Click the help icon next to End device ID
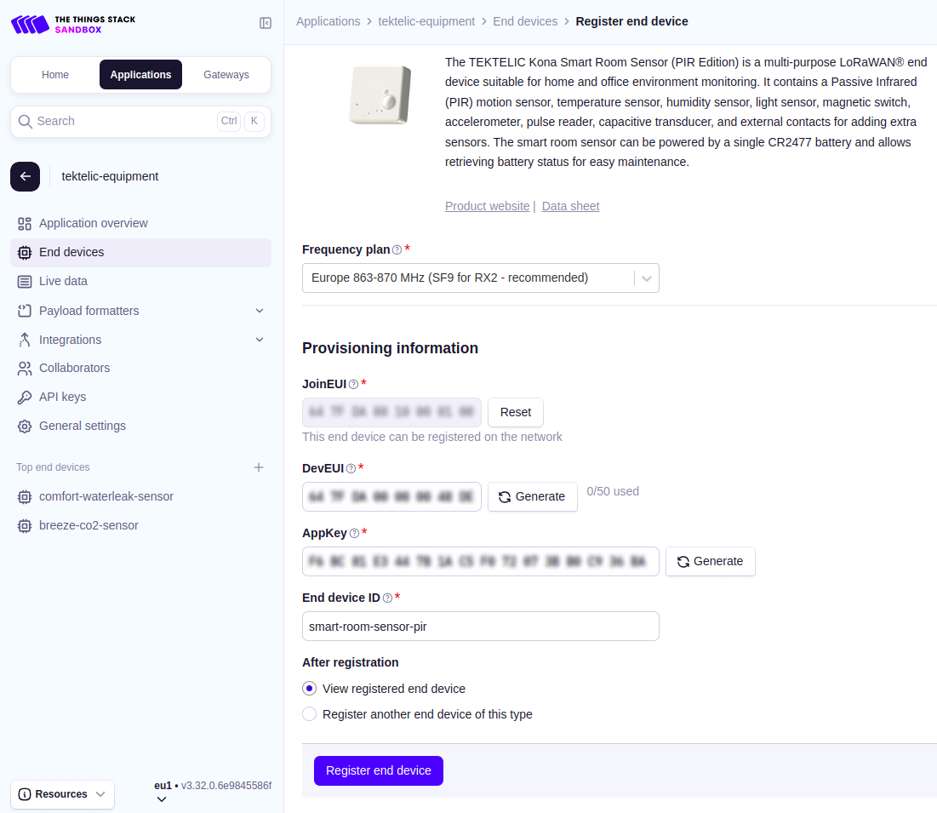This screenshot has width=937, height=813. [387, 598]
